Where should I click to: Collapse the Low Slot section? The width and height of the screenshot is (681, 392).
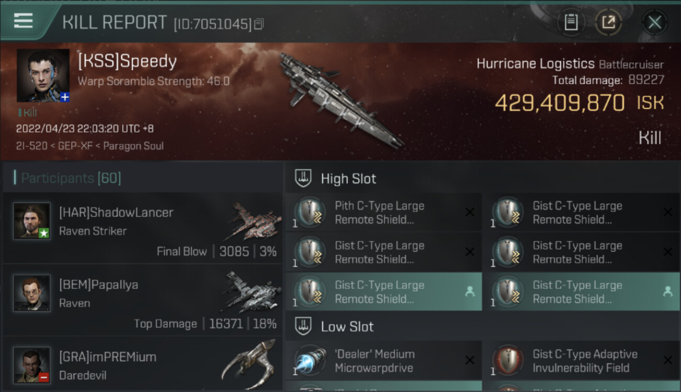pos(483,327)
